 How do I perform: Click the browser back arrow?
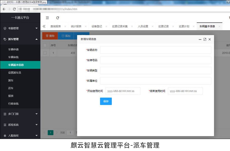4,9
